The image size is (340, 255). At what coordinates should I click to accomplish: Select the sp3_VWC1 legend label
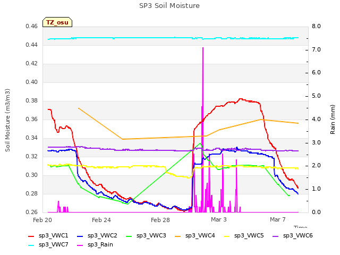[x=54, y=236]
